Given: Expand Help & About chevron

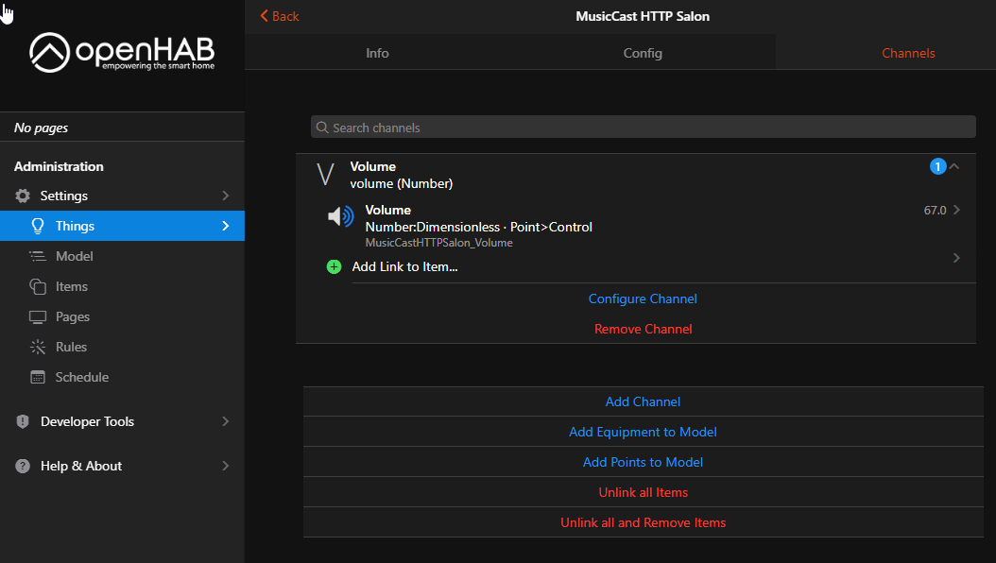Looking at the screenshot, I should pyautogui.click(x=226, y=466).
